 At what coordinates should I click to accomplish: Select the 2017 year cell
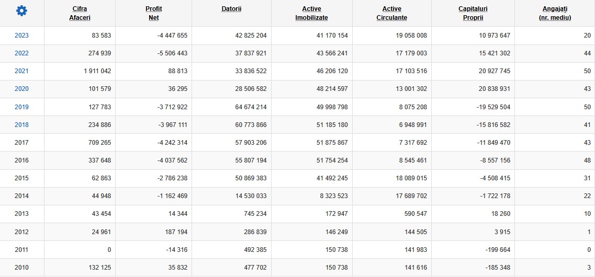[21, 143]
